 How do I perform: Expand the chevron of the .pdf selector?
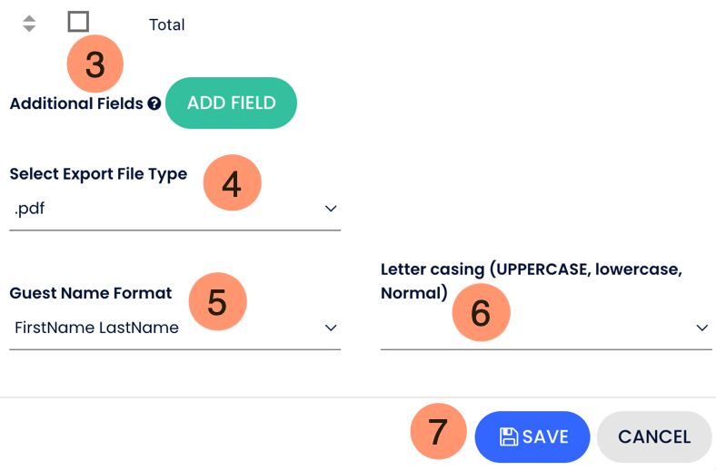point(331,209)
